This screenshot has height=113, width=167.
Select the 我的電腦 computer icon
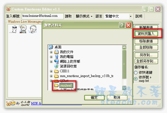point(56,57)
